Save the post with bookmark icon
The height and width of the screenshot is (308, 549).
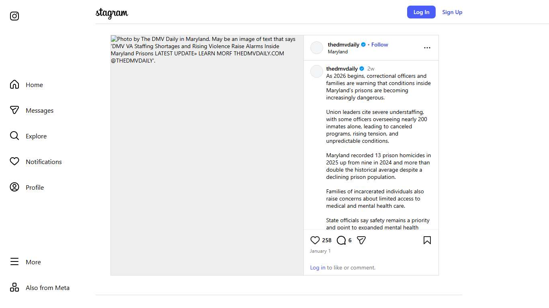coord(427,240)
